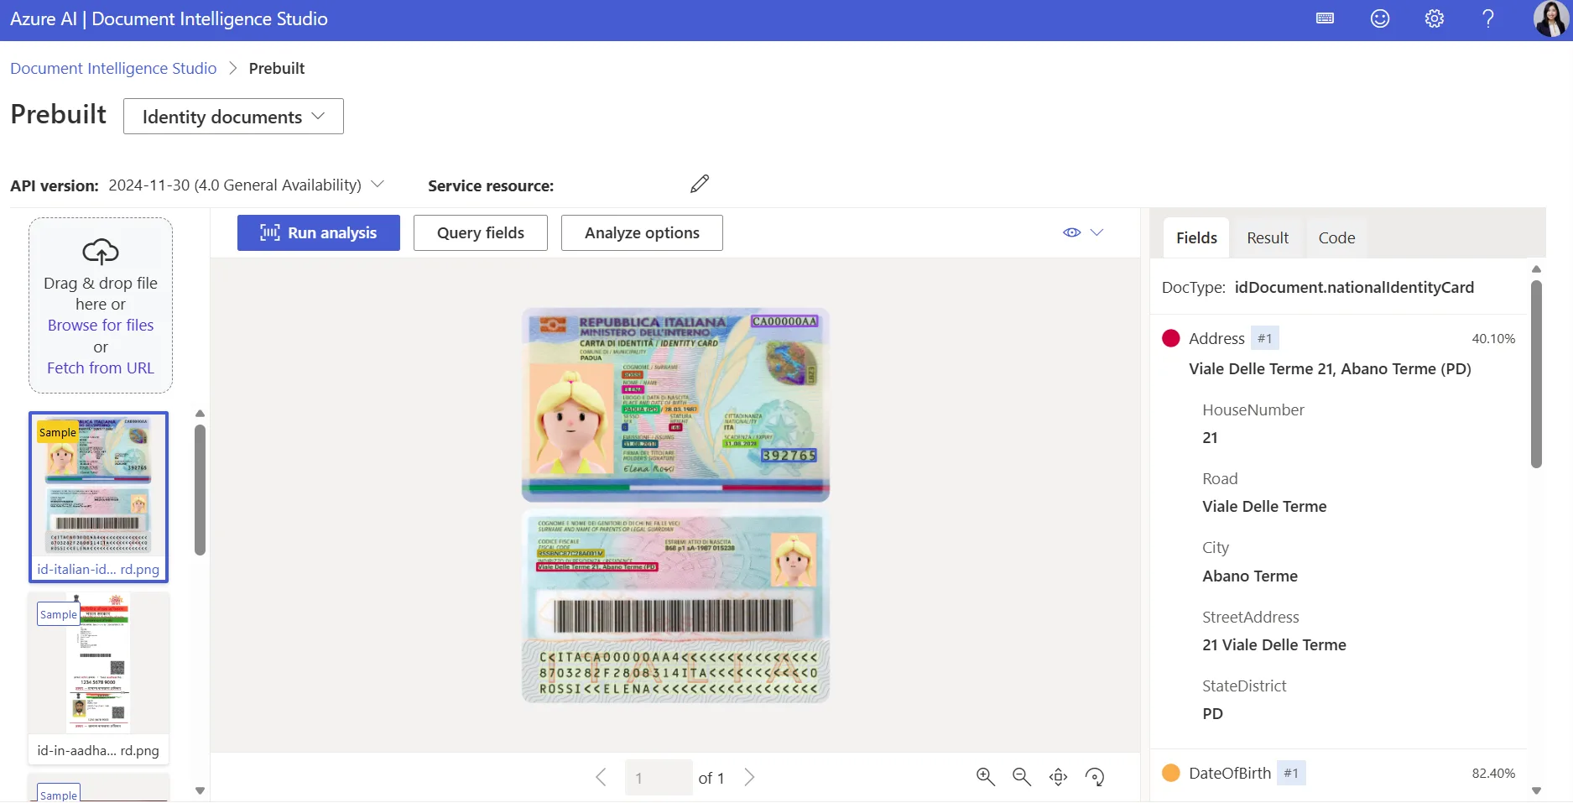The image size is (1573, 803).
Task: Open keyboard shortcuts icon in header
Action: tap(1325, 18)
